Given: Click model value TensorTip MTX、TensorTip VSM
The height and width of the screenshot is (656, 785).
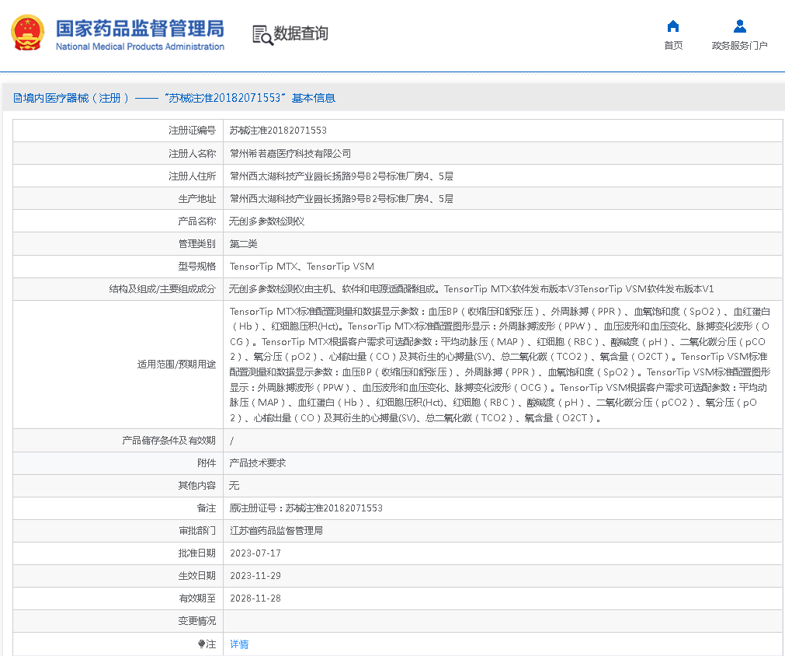Looking at the screenshot, I should tap(301, 266).
